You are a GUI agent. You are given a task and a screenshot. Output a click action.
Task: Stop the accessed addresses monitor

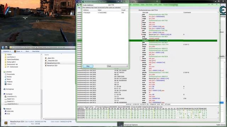click(88, 66)
